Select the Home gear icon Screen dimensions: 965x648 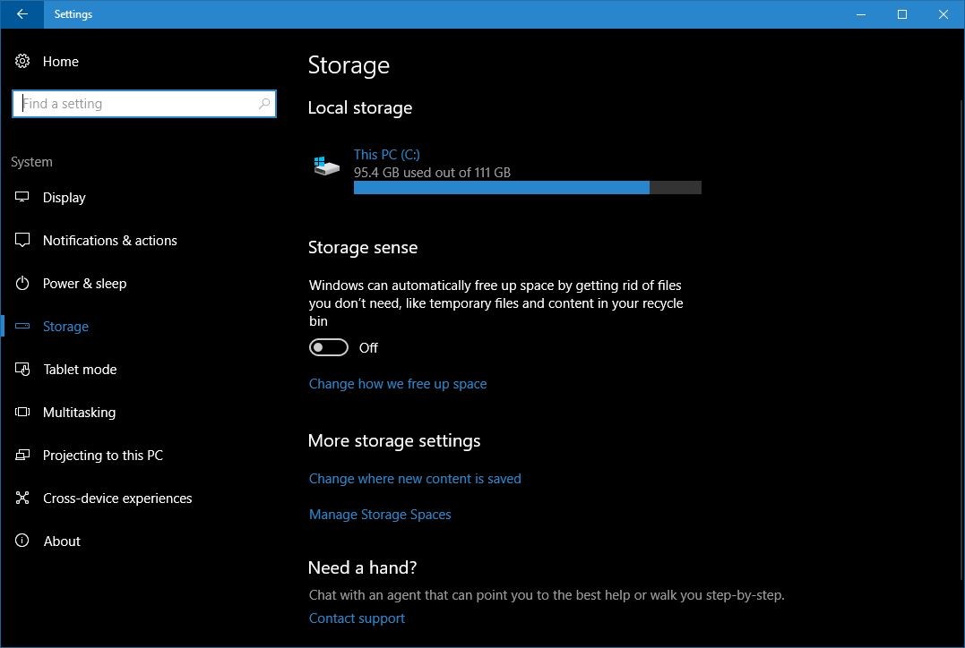[x=22, y=61]
